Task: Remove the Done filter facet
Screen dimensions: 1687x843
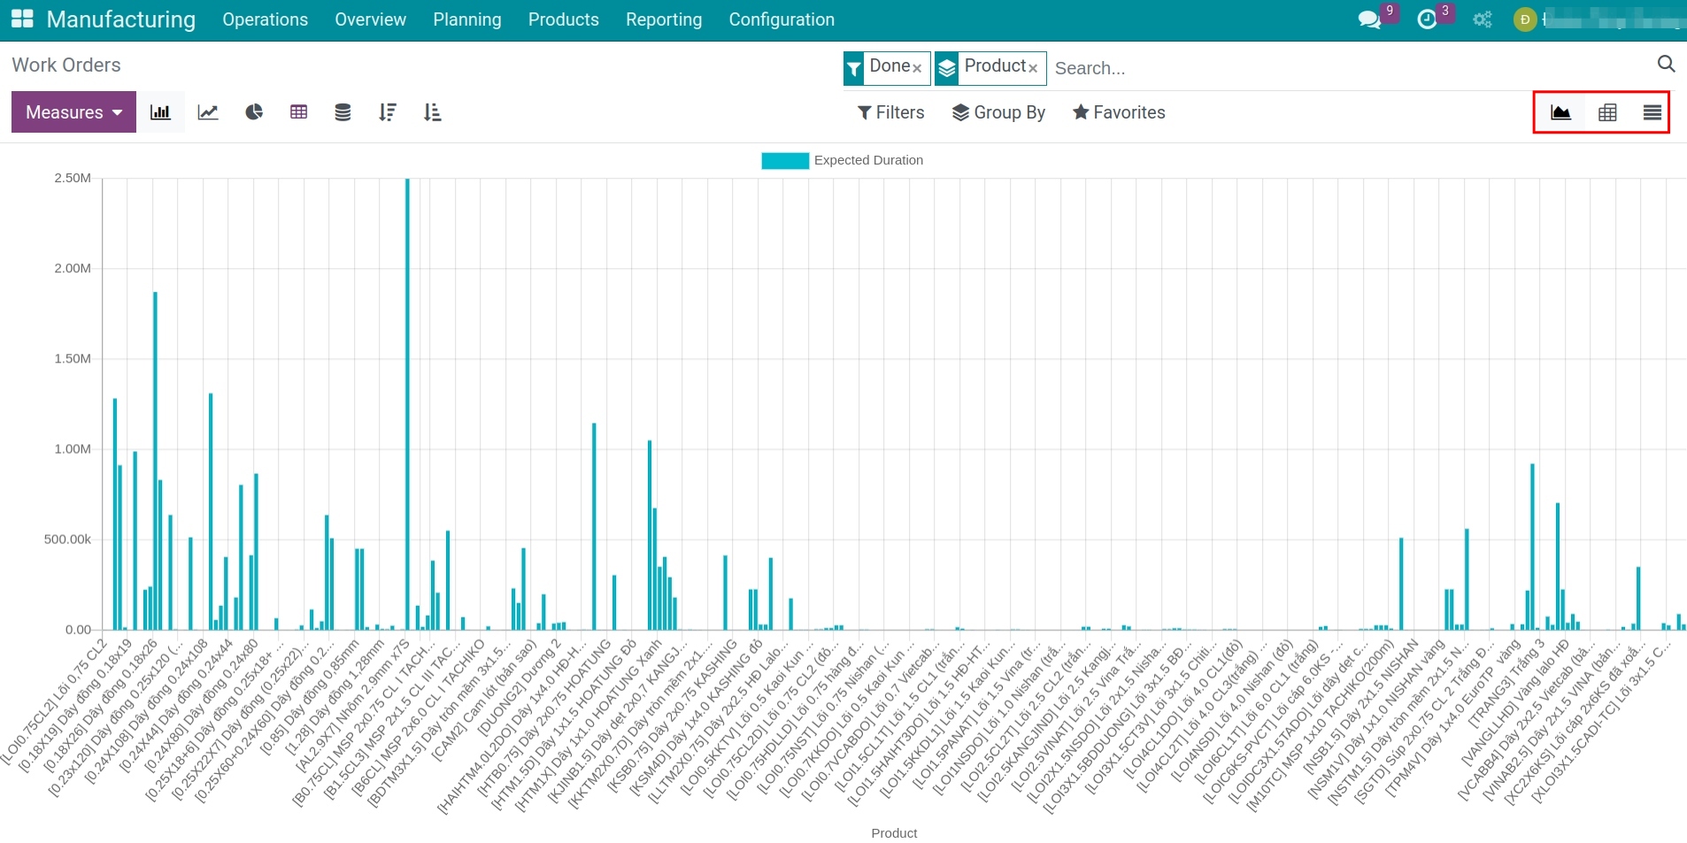Action: 917,68
